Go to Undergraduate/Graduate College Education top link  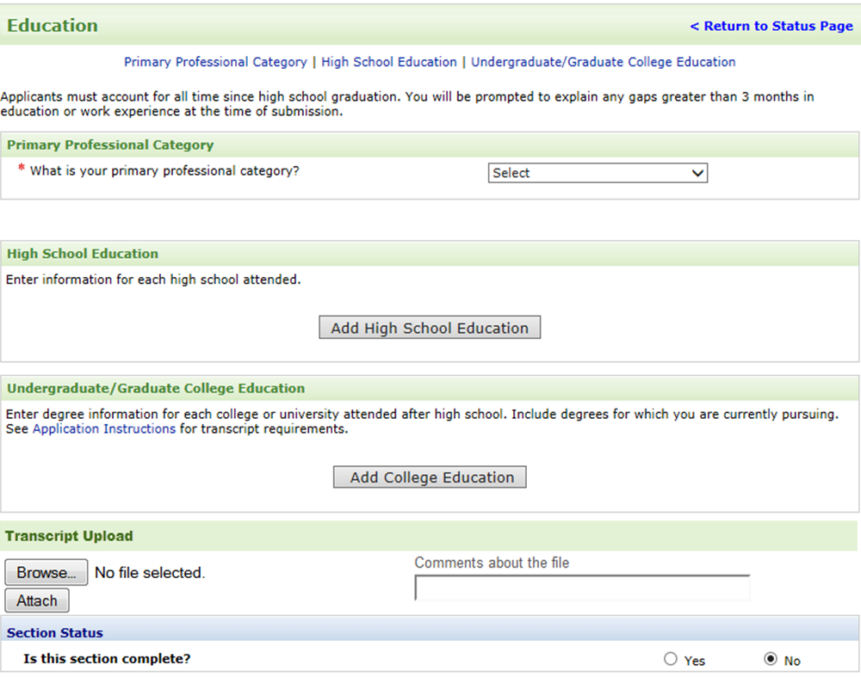603,62
